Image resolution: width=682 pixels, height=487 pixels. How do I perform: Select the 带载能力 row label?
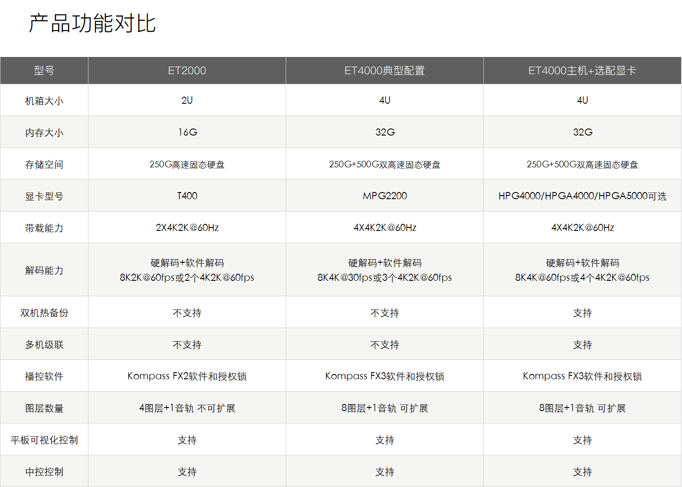pyautogui.click(x=44, y=228)
